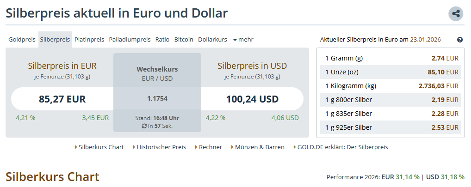Open "GOLD.DE erklärt: Der Silberpreis" link
This screenshot has height=187, width=471.
pos(343,147)
